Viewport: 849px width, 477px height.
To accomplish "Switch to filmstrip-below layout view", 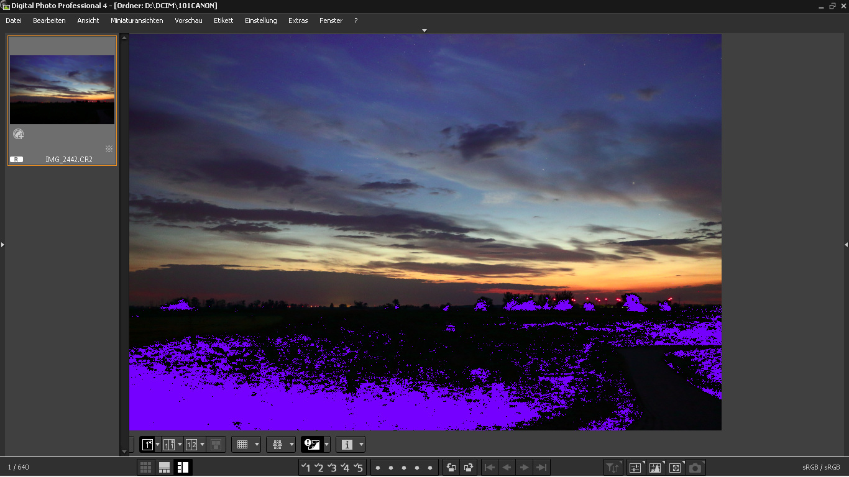I will click(x=164, y=468).
